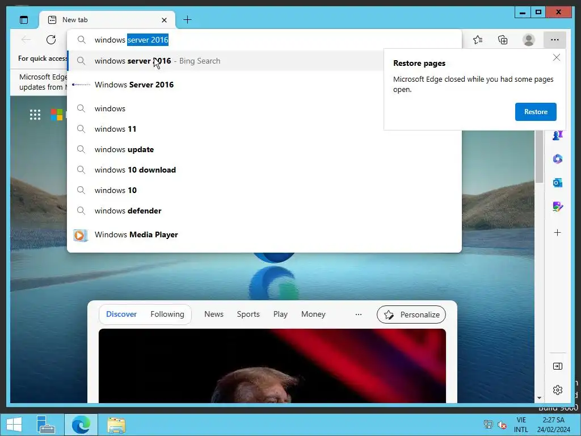Image resolution: width=581 pixels, height=436 pixels.
Task: Click the network tray icon
Action: coord(489,425)
